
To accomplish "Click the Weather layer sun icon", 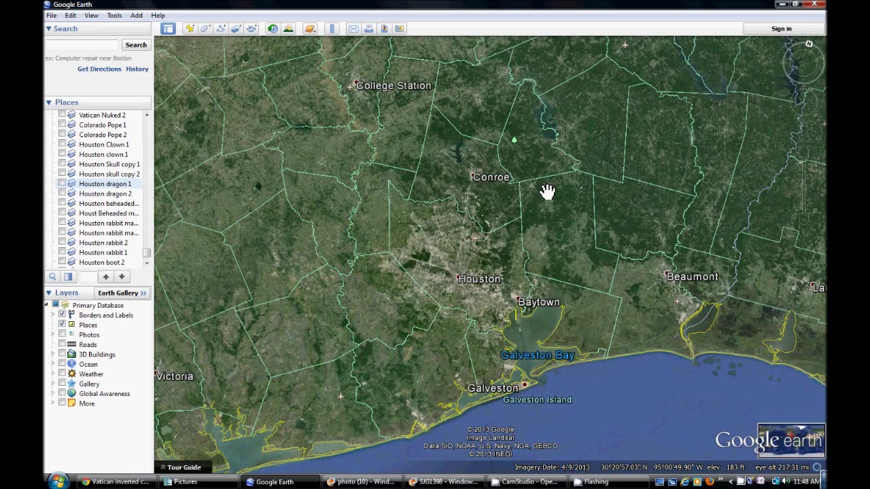I will [71, 374].
